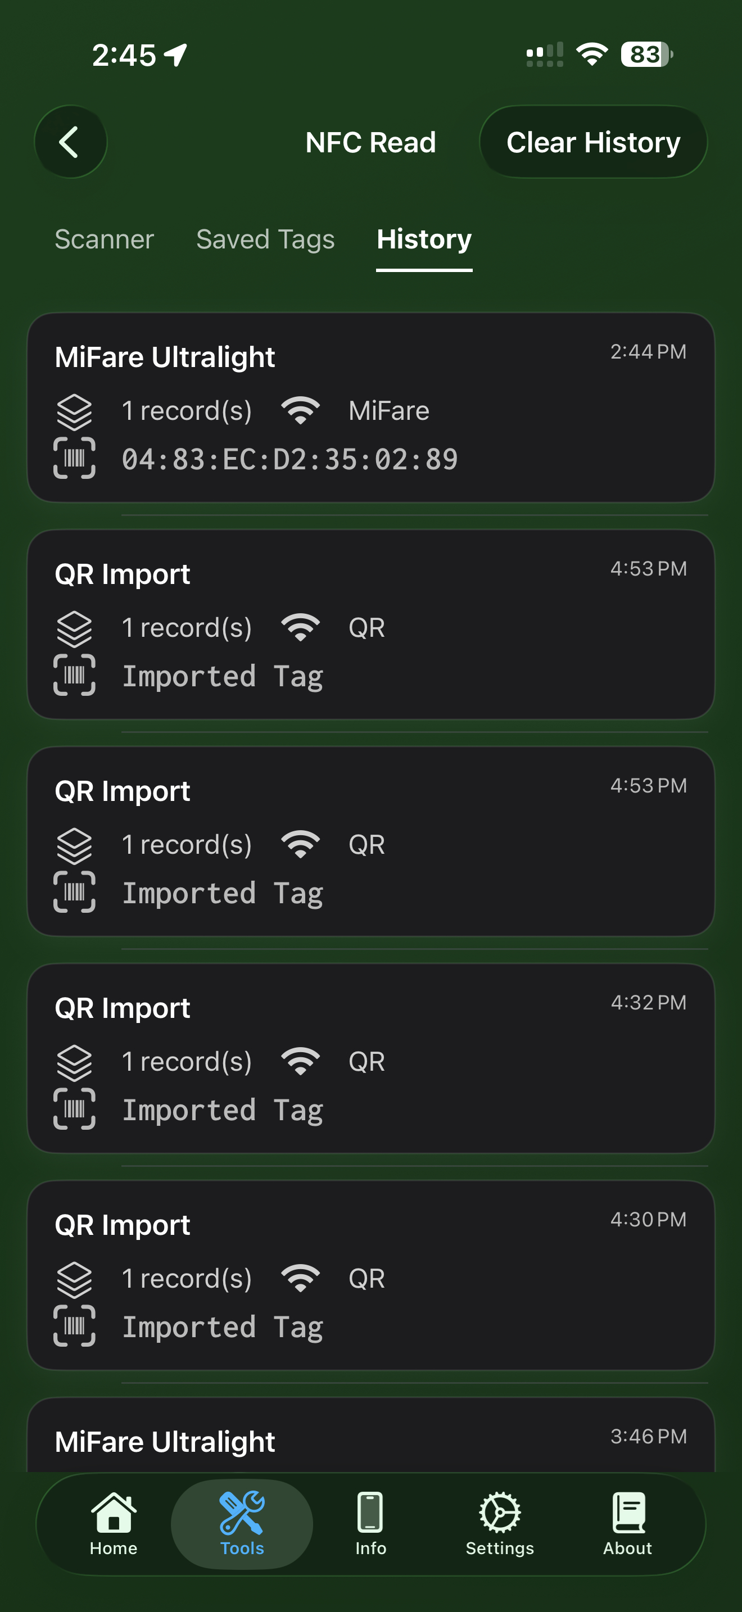The image size is (742, 1612).
Task: Tap the barcode icon on the 4:30 PM QR Import
Action: pyautogui.click(x=75, y=1326)
